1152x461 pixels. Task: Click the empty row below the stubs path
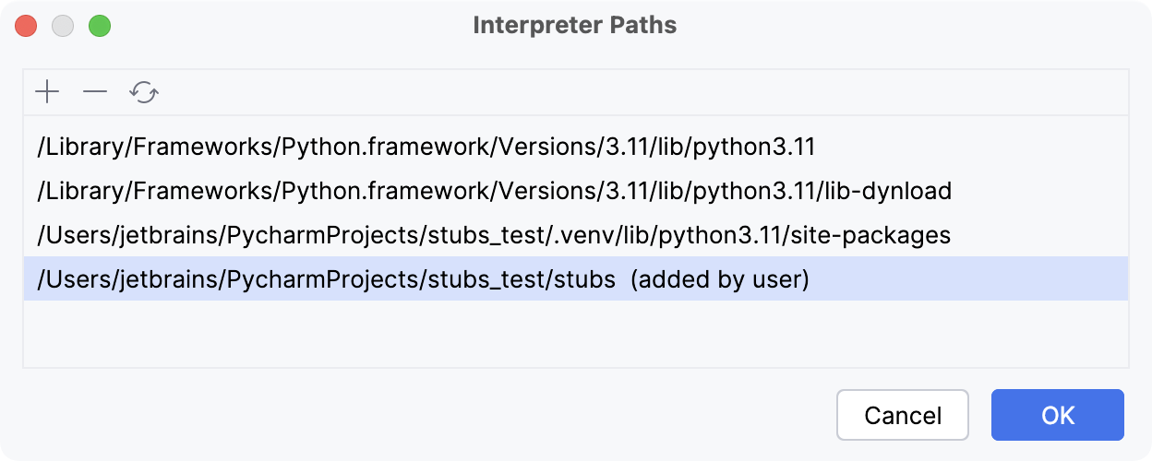click(575, 332)
